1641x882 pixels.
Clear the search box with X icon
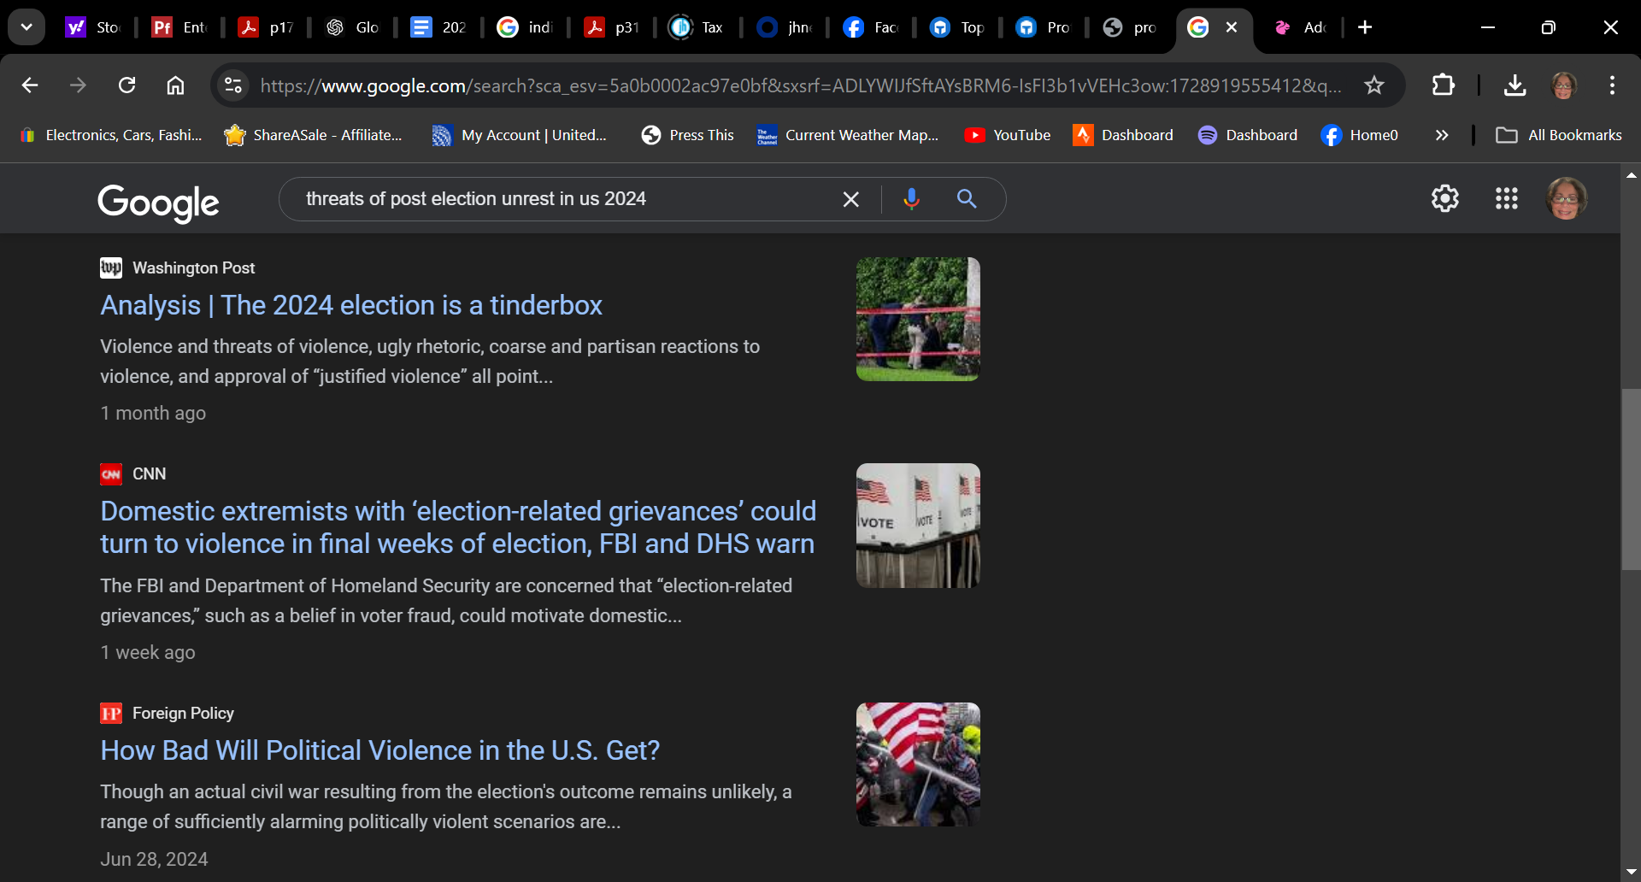(850, 199)
